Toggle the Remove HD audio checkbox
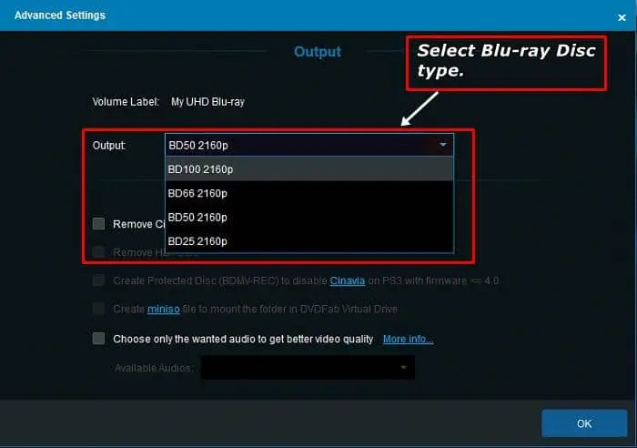This screenshot has height=448, width=637. 98,251
